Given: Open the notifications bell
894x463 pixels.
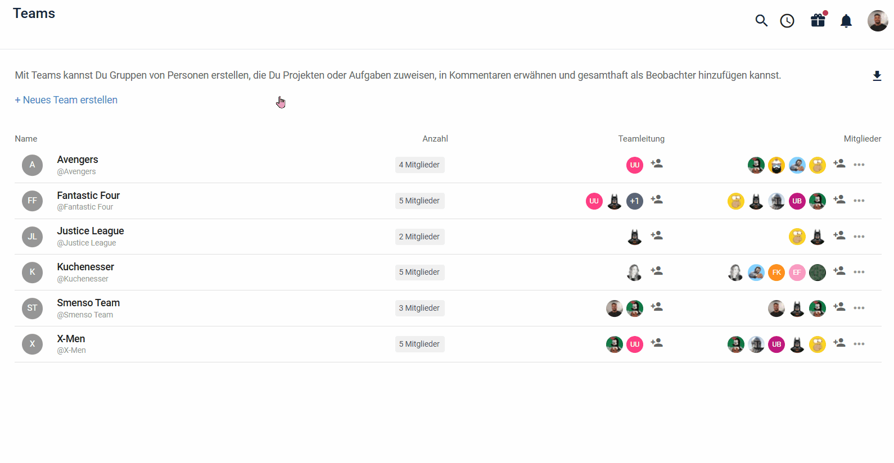Looking at the screenshot, I should click(x=846, y=21).
